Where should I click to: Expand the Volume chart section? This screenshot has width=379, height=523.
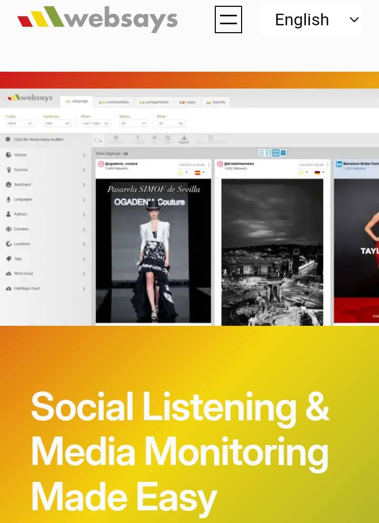(x=84, y=155)
